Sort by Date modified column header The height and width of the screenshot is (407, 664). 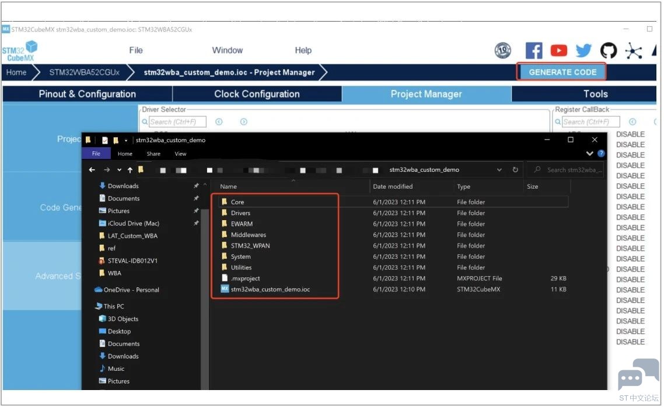point(393,186)
